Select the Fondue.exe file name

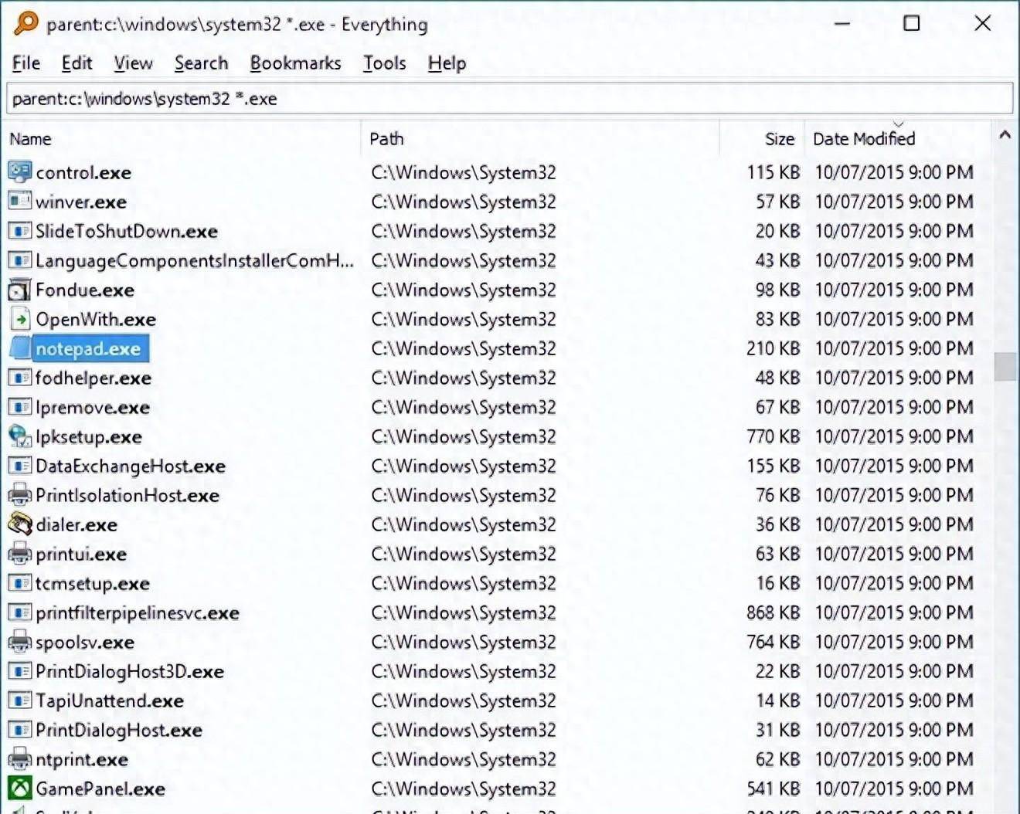tap(85, 290)
